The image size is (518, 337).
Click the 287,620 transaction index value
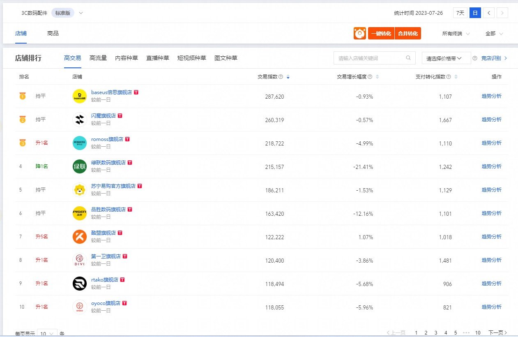click(274, 97)
